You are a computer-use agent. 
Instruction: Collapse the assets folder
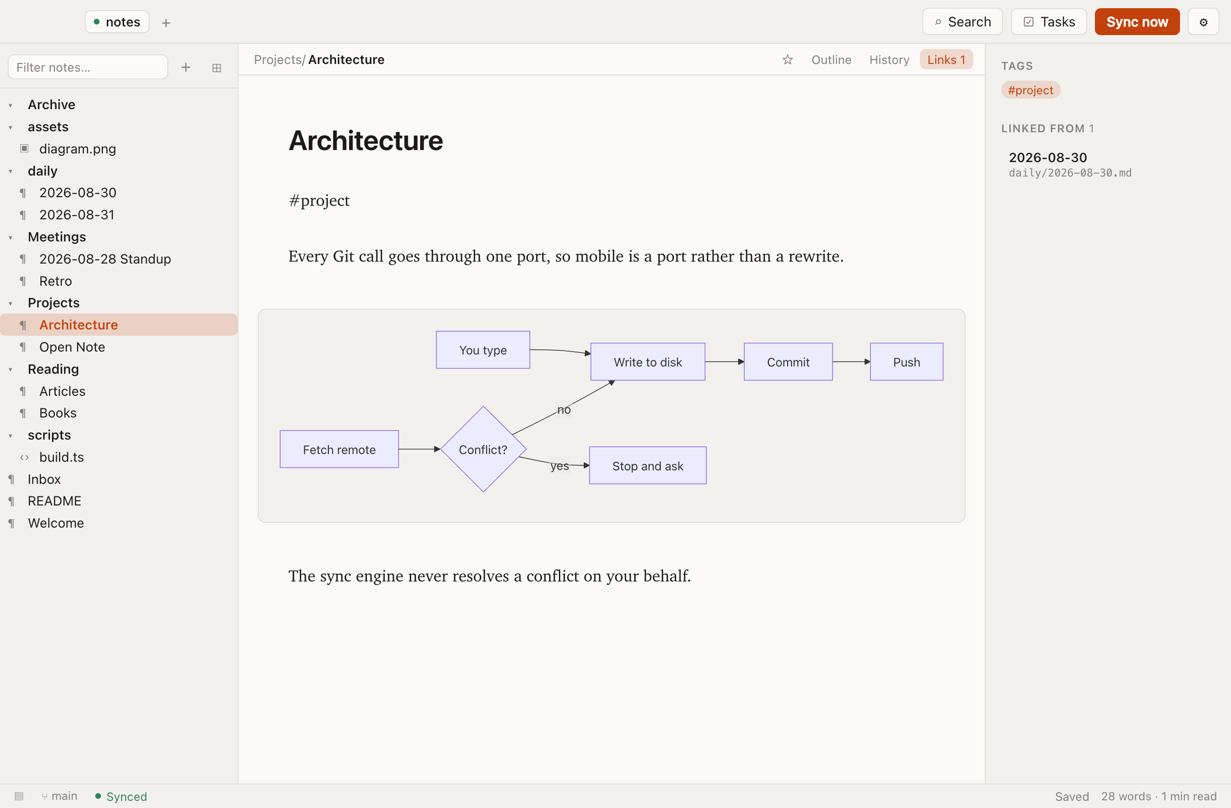[x=11, y=127]
